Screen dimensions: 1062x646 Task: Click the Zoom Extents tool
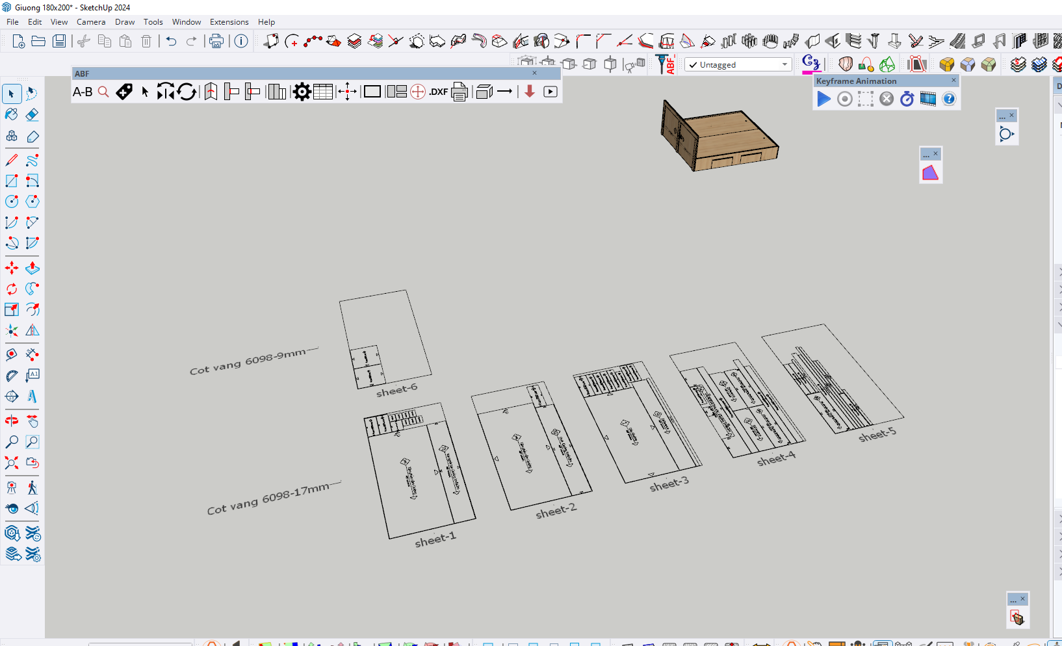click(x=12, y=463)
